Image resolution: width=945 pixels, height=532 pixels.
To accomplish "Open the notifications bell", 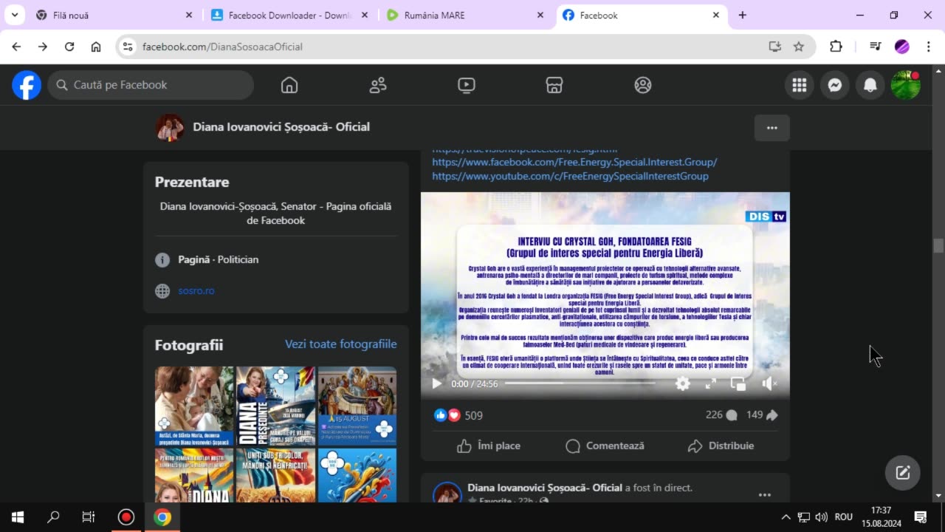I will point(870,85).
